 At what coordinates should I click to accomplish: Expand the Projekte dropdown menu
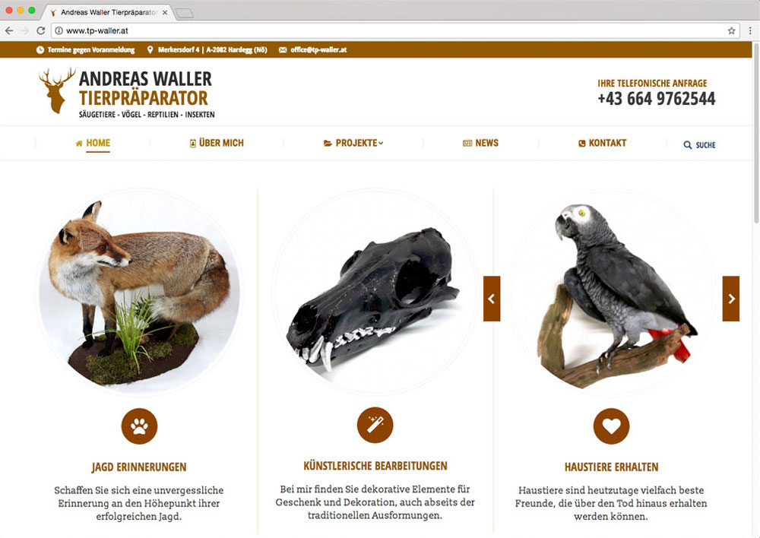pyautogui.click(x=353, y=143)
